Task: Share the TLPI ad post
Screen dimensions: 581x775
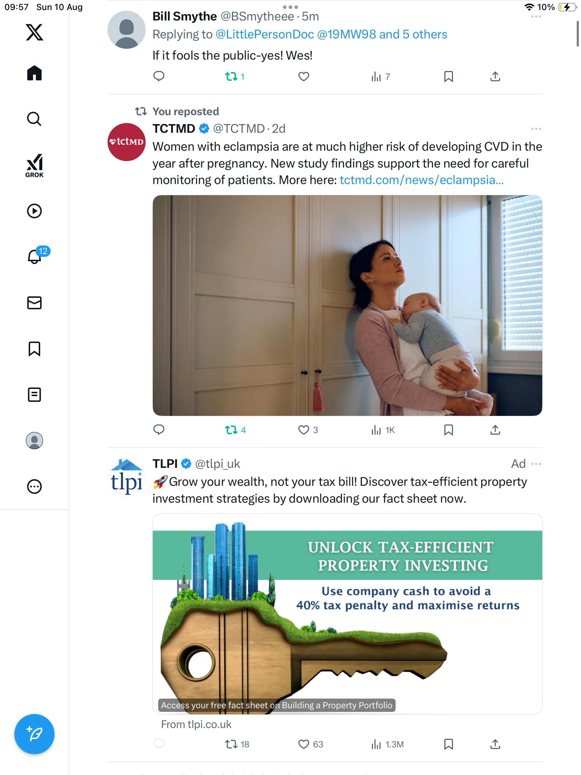Action: coord(495,744)
